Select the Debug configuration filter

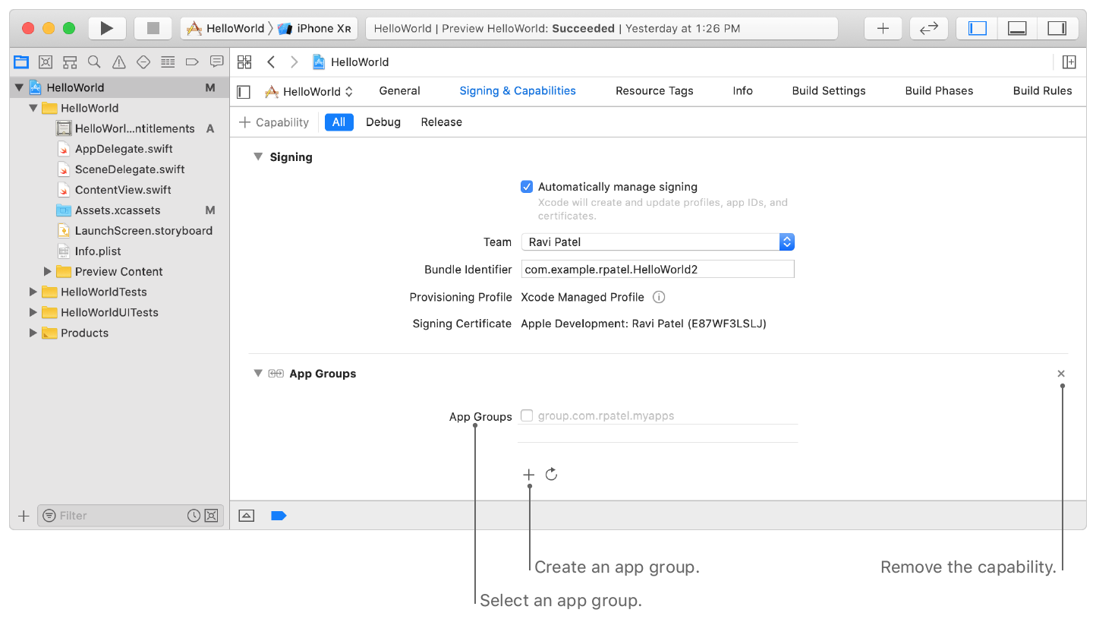click(383, 122)
